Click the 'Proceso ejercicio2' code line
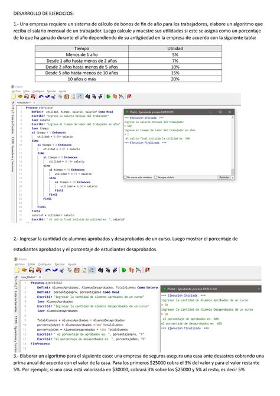 pos(46,283)
